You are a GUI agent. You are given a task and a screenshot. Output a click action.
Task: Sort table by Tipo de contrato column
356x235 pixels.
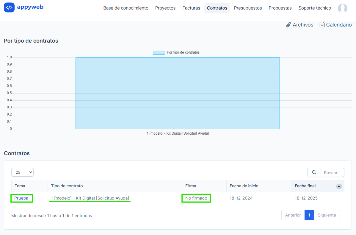[x=67, y=186]
